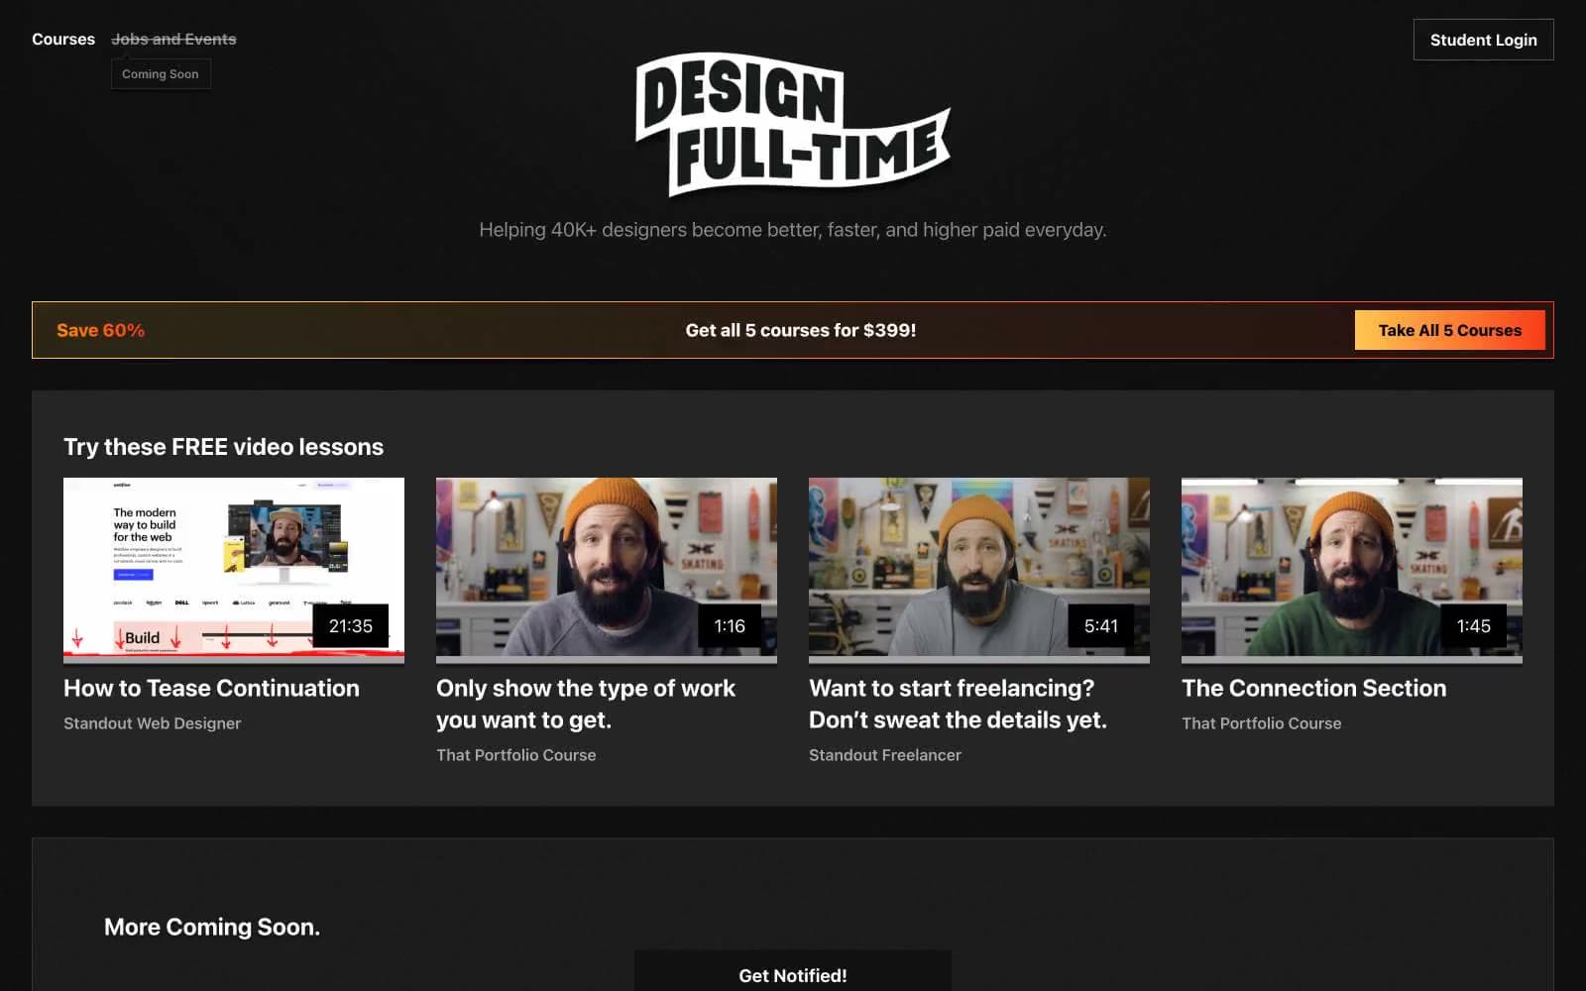Viewport: 1586px width, 991px height.
Task: Click 'Only show the type of work' title
Action: click(586, 704)
